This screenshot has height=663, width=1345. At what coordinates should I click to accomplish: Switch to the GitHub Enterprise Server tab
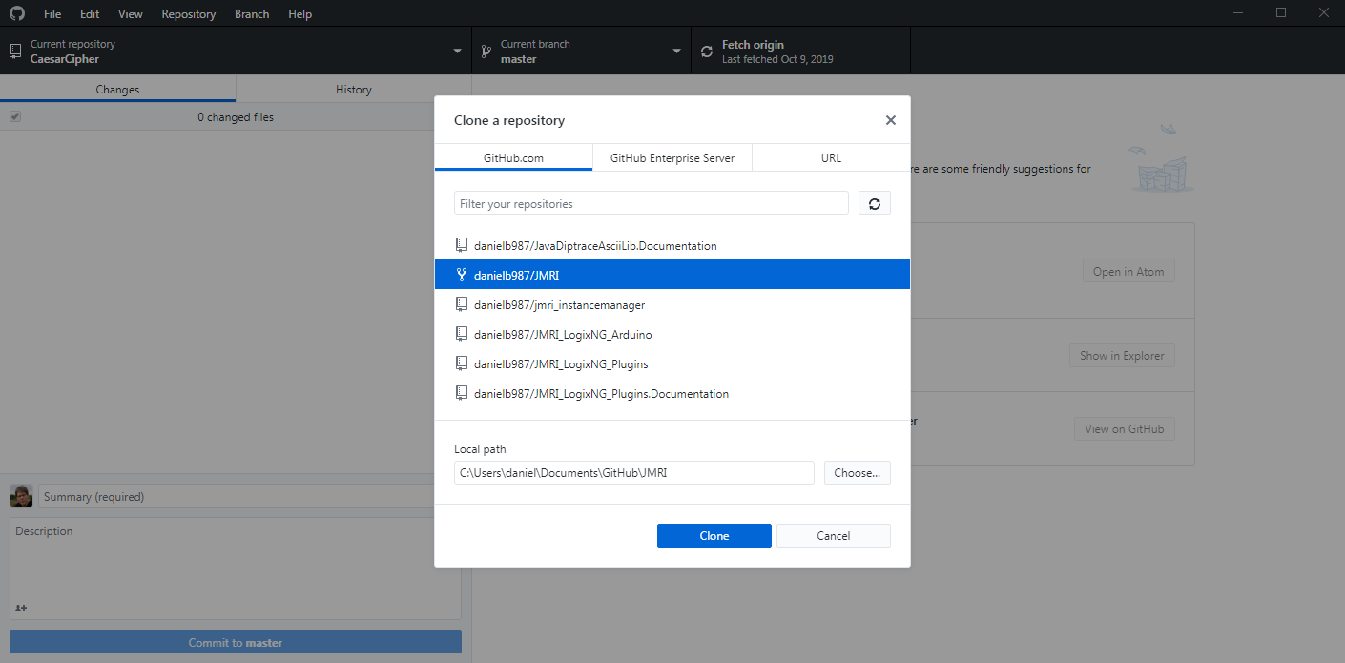tap(672, 157)
